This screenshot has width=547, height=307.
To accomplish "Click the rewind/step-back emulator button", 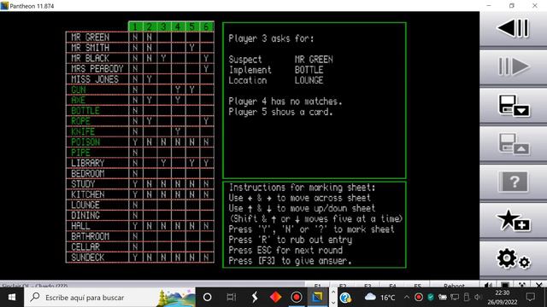I will pyautogui.click(x=513, y=28).
